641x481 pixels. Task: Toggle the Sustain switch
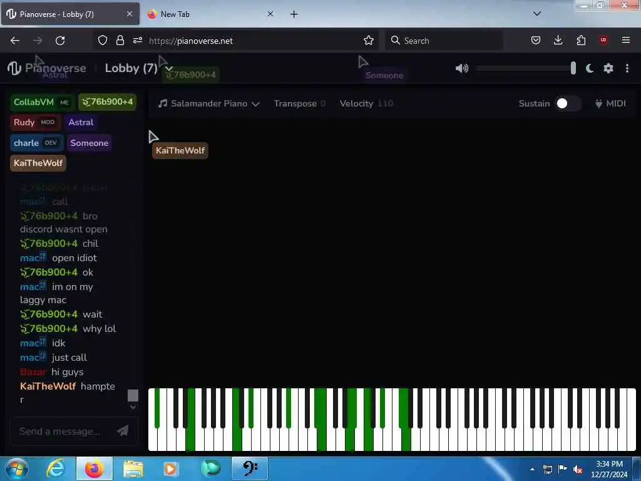[567, 103]
